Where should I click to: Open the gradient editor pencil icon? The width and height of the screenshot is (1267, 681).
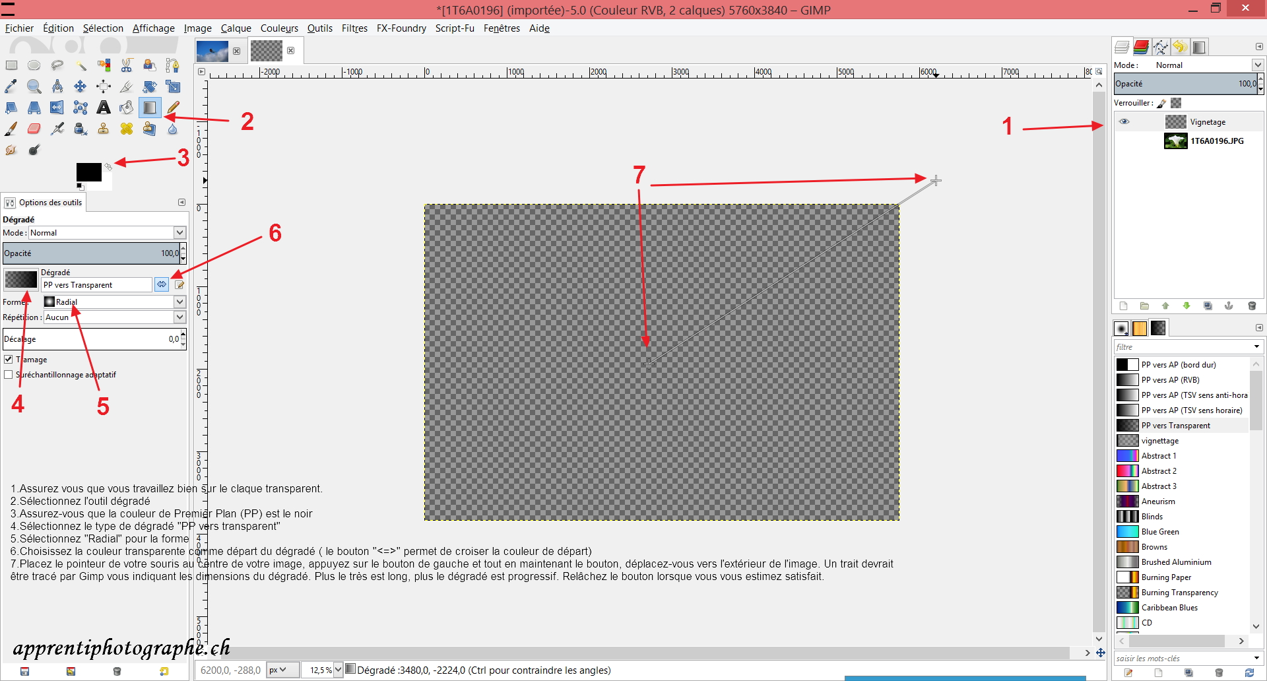coord(179,284)
